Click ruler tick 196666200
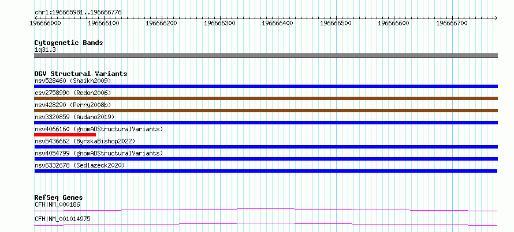514x232 pixels. point(162,24)
